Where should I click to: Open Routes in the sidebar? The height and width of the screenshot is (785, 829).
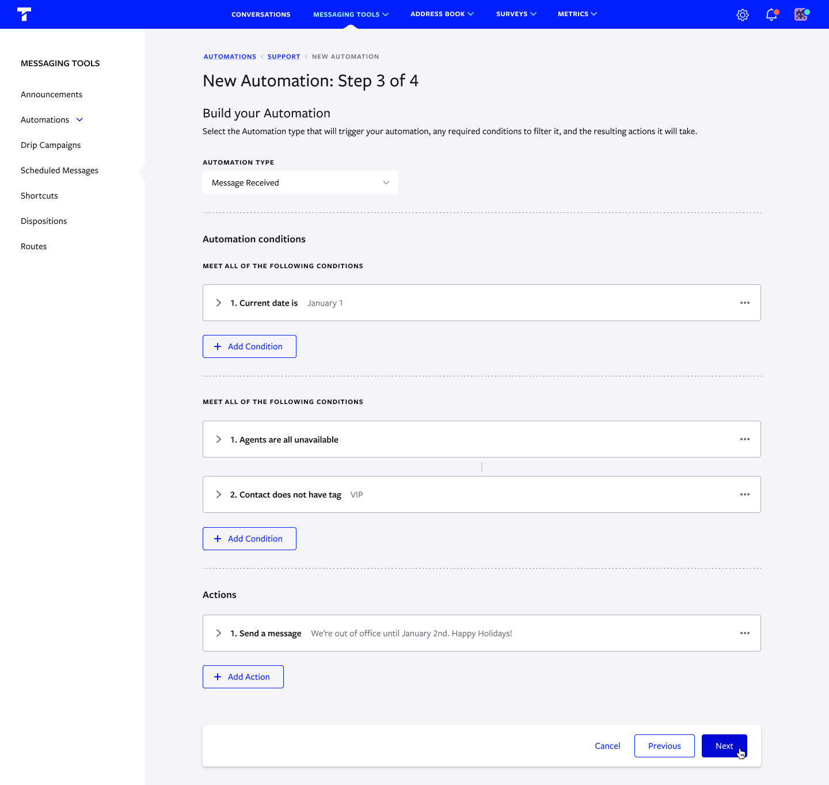tap(33, 246)
